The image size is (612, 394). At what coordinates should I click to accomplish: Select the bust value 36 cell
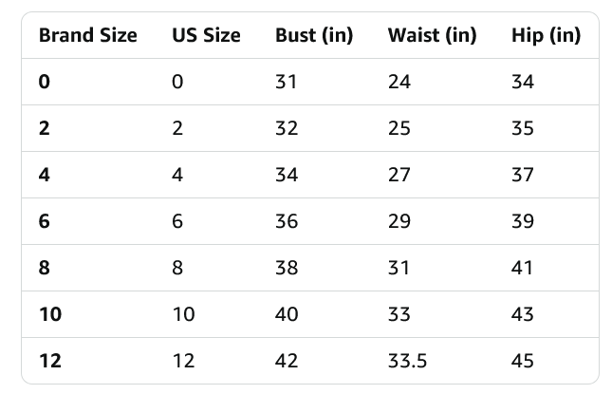(x=287, y=221)
